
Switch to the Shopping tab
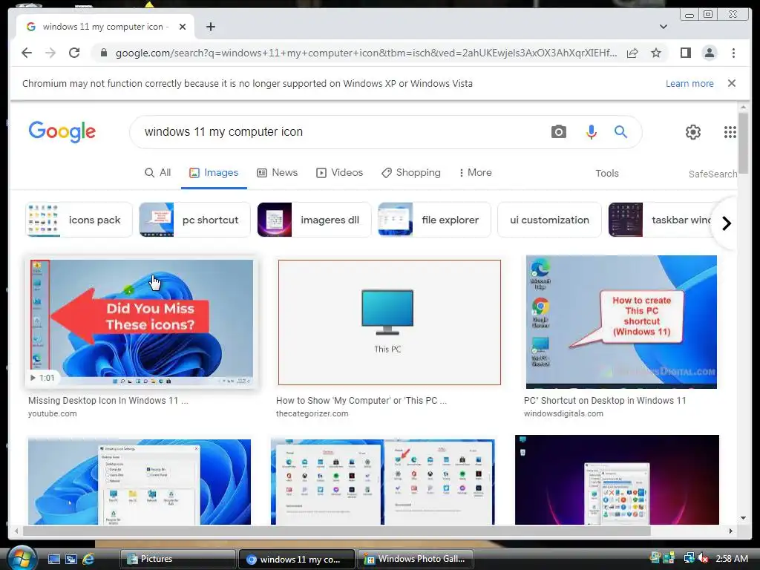tap(411, 172)
